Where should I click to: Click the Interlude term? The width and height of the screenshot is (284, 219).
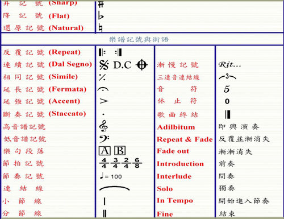coord(174,176)
